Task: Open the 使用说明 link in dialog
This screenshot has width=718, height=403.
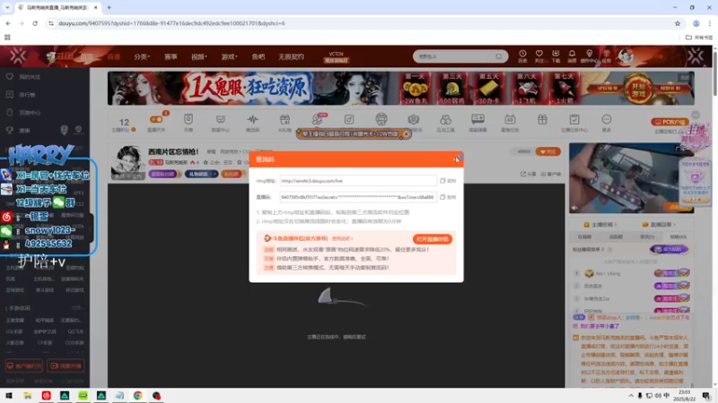Action: pyautogui.click(x=342, y=238)
